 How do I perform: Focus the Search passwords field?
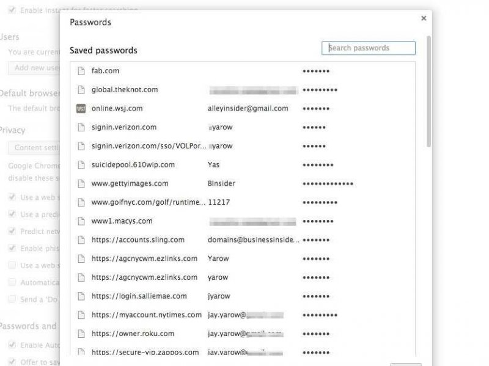pyautogui.click(x=369, y=48)
